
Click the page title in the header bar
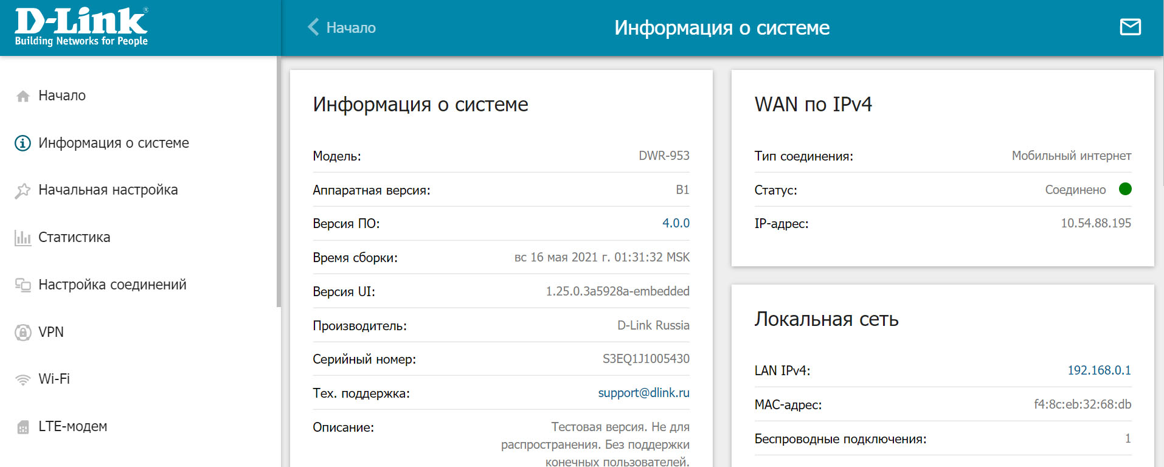[x=722, y=27]
